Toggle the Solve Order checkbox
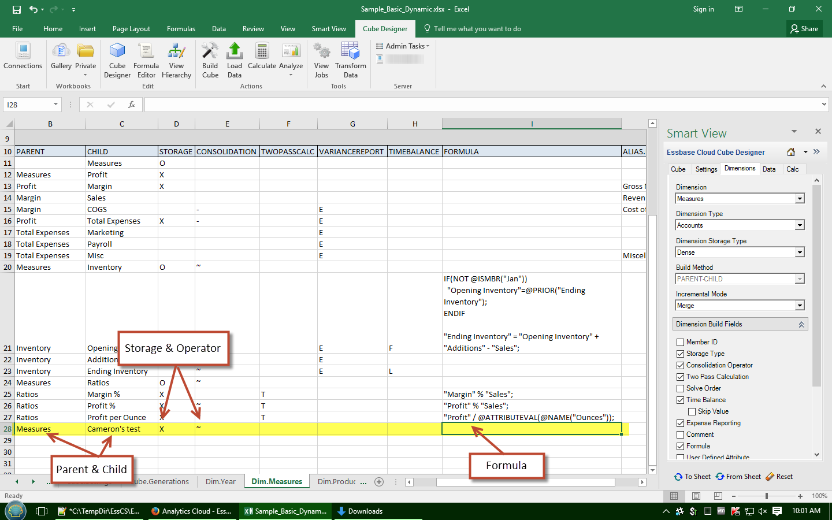832x520 pixels. point(681,388)
